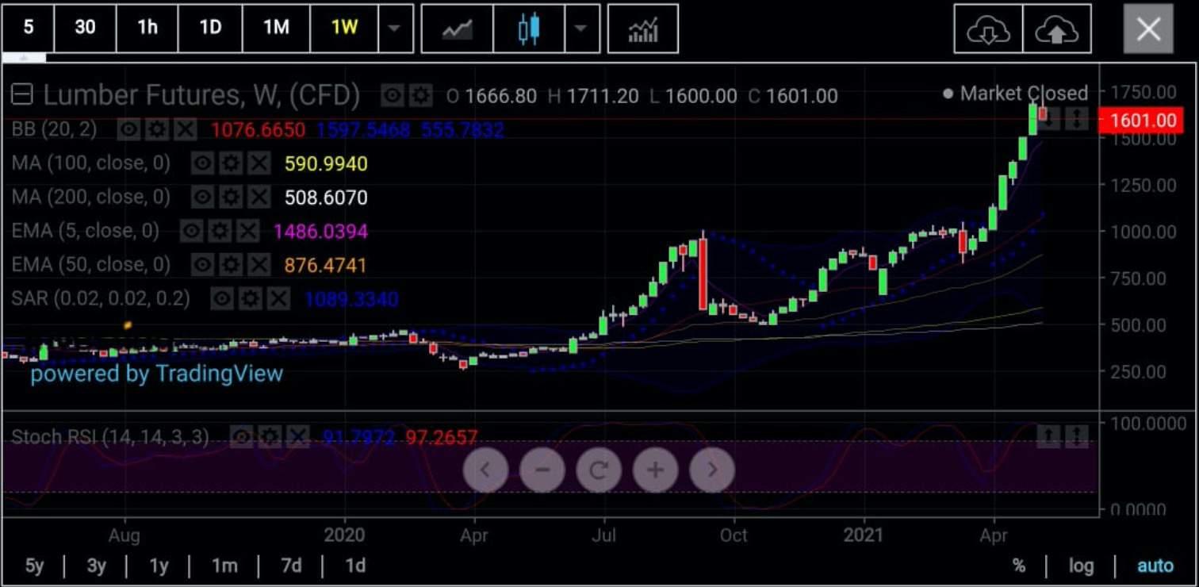This screenshot has height=587, width=1199.
Task: Load chart layout from cloud
Action: pyautogui.click(x=988, y=29)
